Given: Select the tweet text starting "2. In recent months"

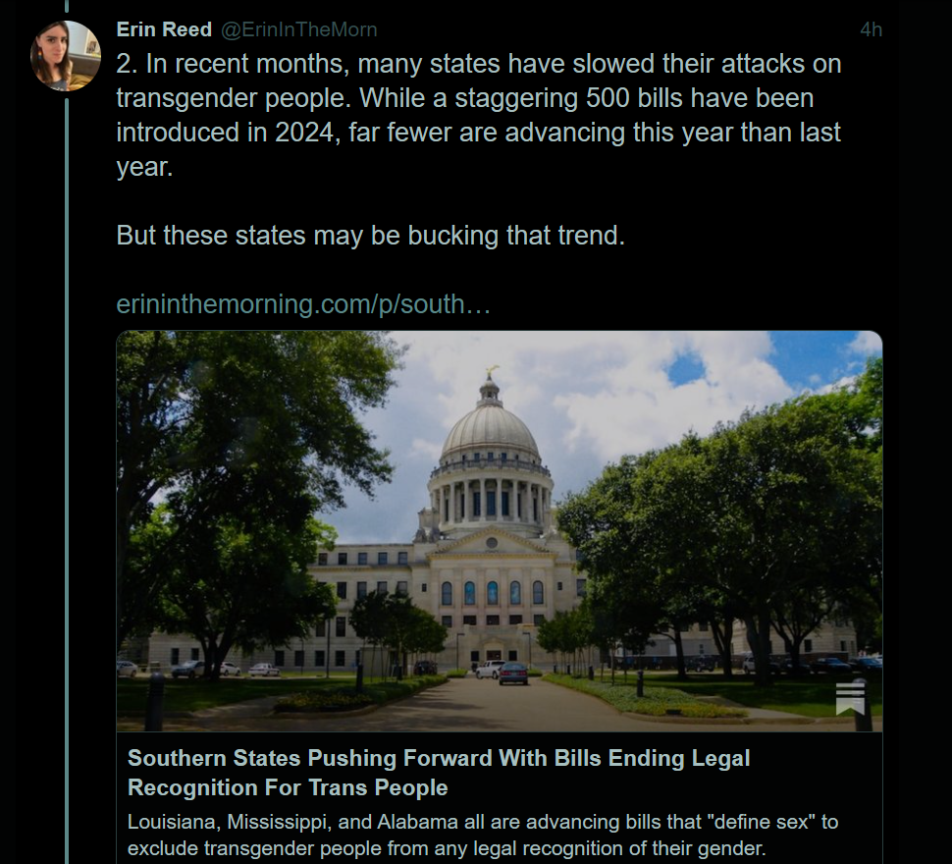Looking at the screenshot, I should 478,115.
